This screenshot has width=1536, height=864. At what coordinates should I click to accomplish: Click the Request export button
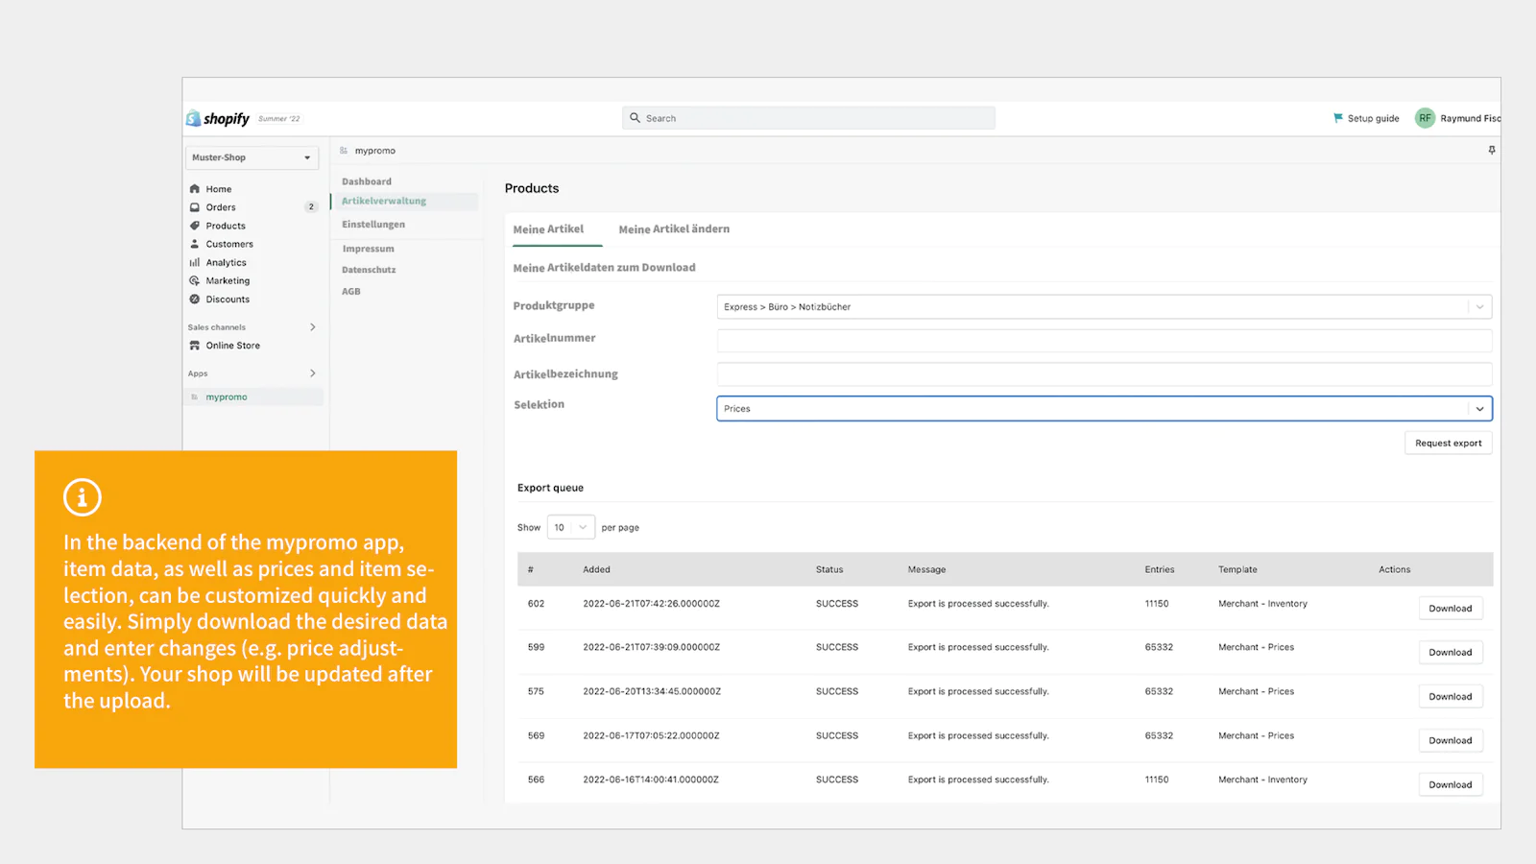[1448, 444]
